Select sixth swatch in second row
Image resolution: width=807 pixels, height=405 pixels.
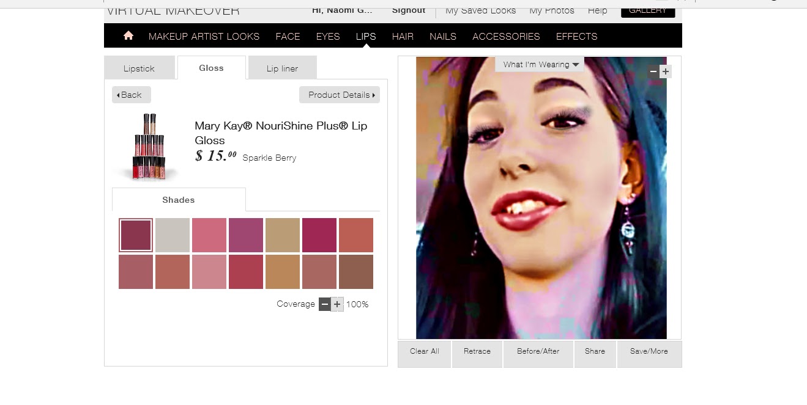point(319,272)
